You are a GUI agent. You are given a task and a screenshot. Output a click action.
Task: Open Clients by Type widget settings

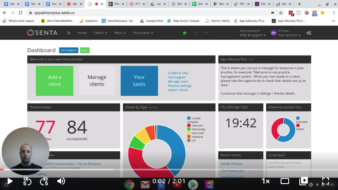click(154, 107)
